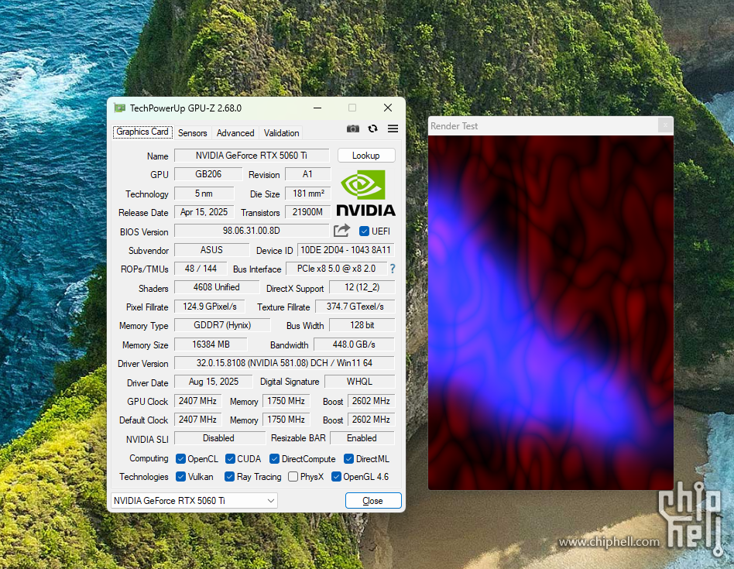734x569 pixels.
Task: Toggle the DirectML checkbox
Action: click(348, 458)
